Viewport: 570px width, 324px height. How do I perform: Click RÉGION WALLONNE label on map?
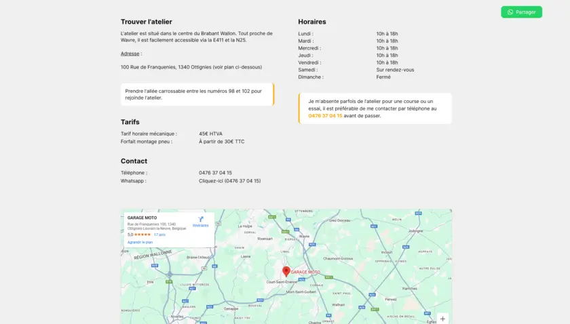153,255
